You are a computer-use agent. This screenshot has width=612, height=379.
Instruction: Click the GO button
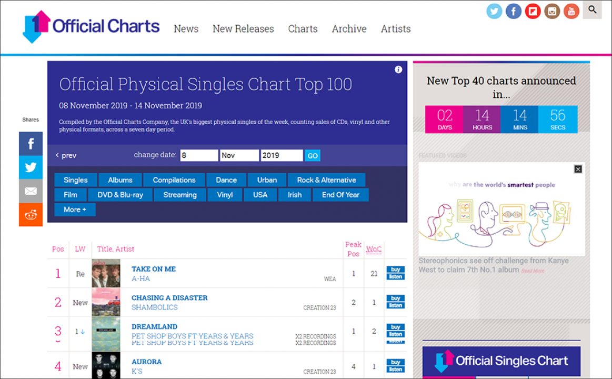[x=312, y=156]
